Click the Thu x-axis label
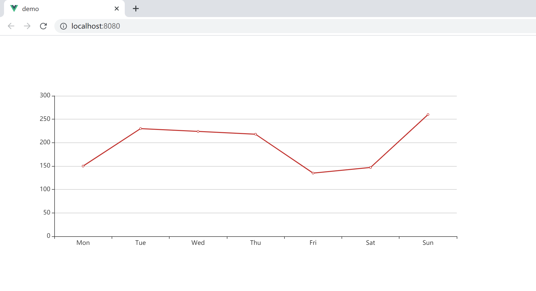This screenshot has height=291, width=536. 255,243
